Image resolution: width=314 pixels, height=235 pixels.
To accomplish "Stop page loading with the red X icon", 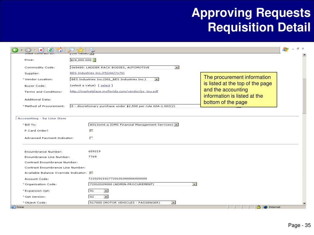I will pos(41,50).
